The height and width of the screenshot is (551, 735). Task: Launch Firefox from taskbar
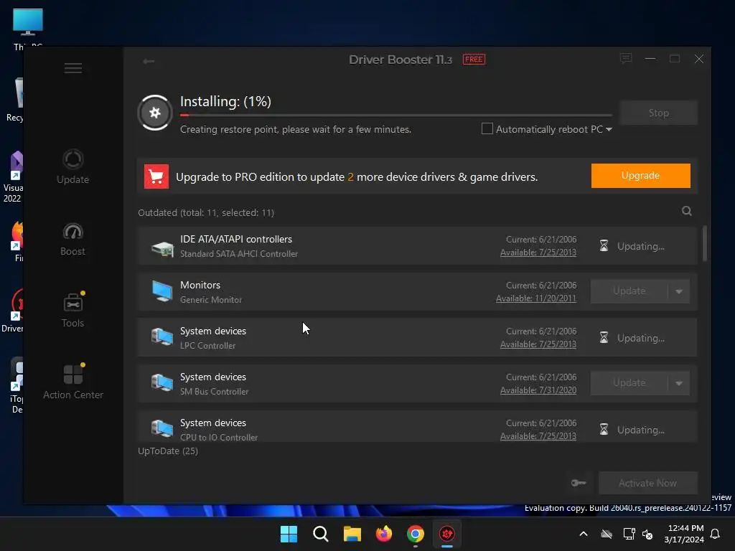(x=384, y=534)
